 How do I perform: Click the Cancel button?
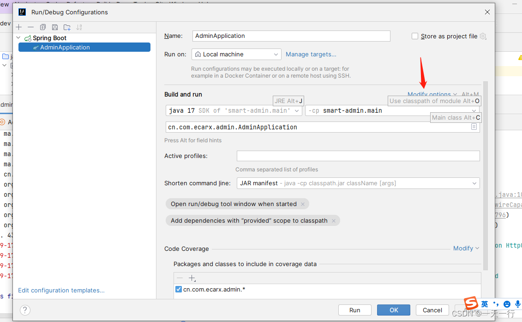432,310
